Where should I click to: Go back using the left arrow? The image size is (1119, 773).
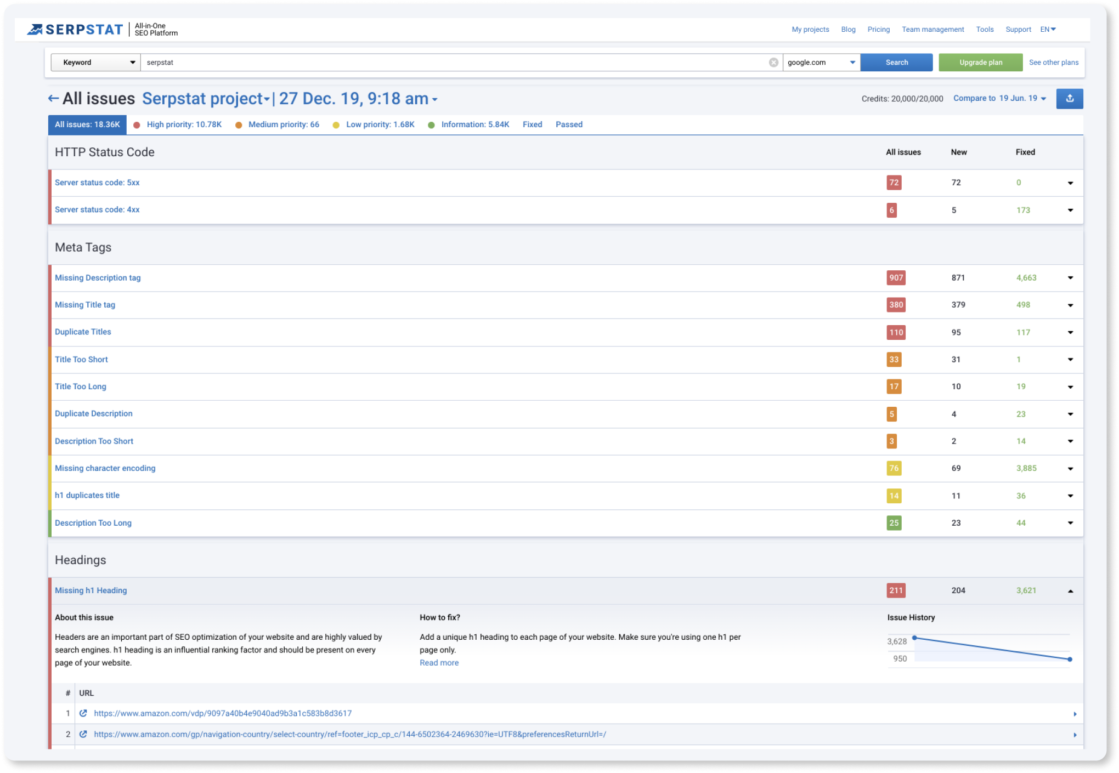[53, 99]
